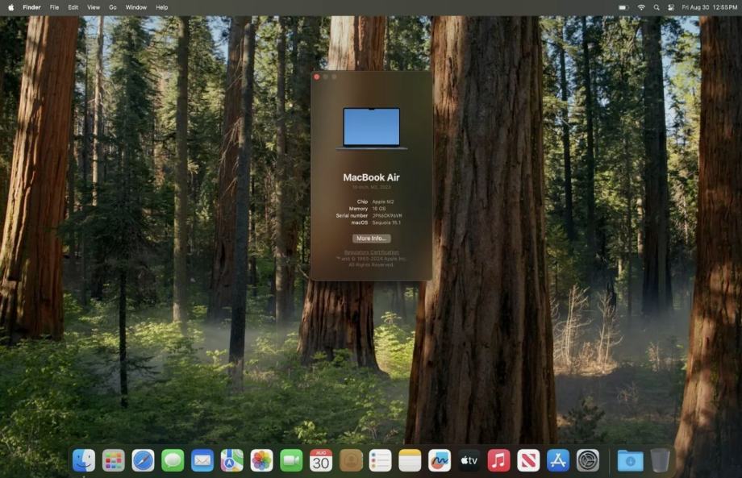742x478 pixels.
Task: Open Launchpad in the Dock
Action: click(x=114, y=460)
